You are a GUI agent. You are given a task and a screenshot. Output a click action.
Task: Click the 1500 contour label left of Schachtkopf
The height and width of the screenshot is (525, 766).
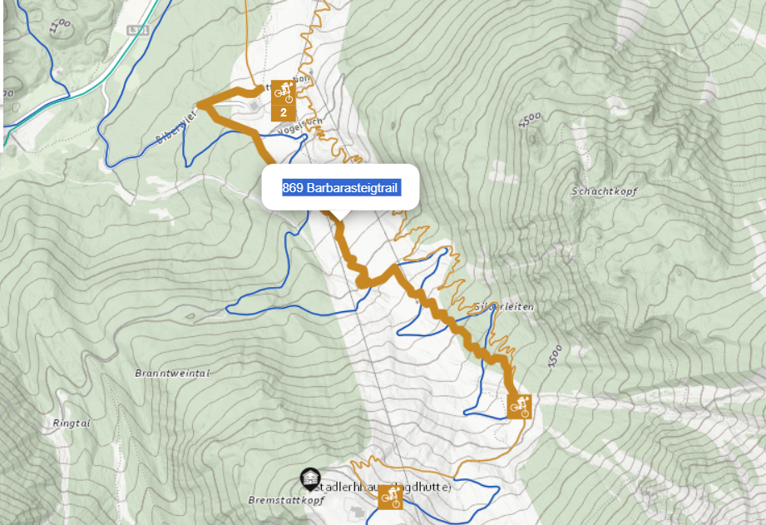pos(530,120)
